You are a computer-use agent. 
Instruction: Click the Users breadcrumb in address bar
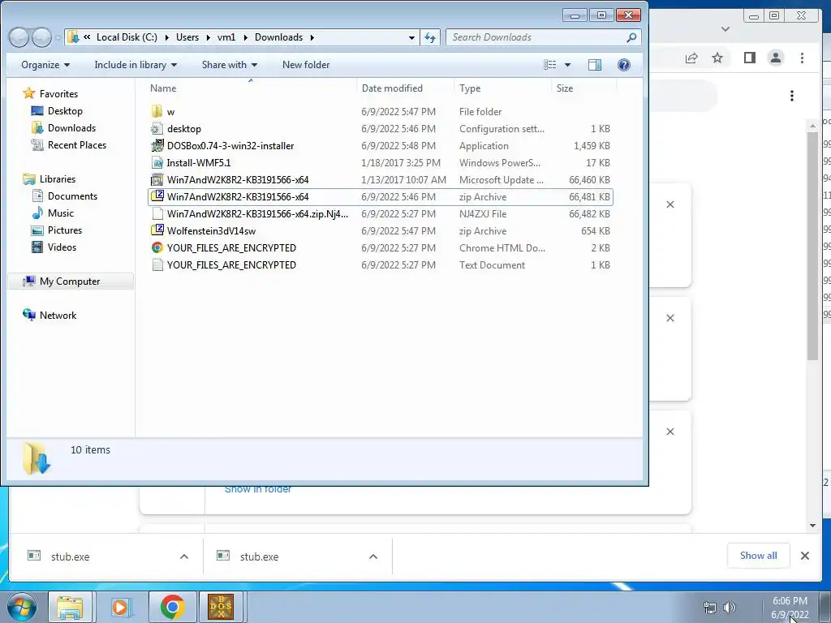[x=187, y=37]
